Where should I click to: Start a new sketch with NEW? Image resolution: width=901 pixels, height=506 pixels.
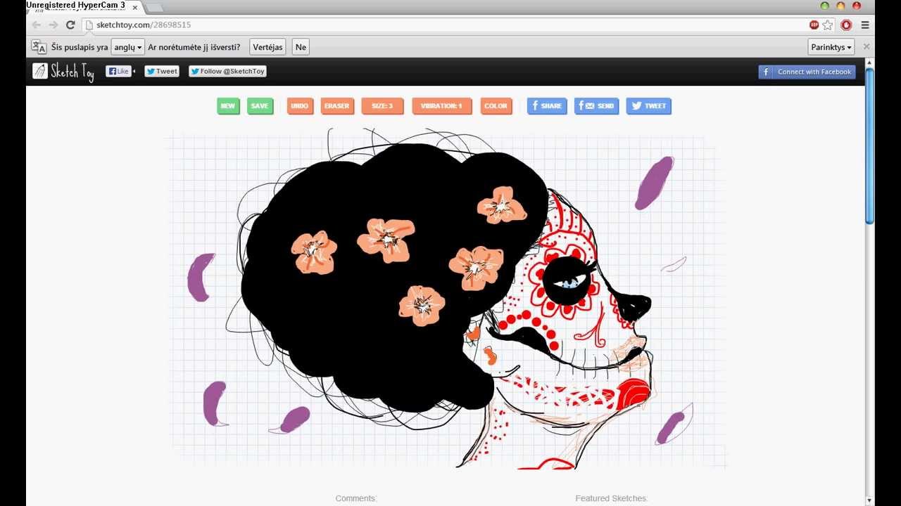pyautogui.click(x=227, y=106)
